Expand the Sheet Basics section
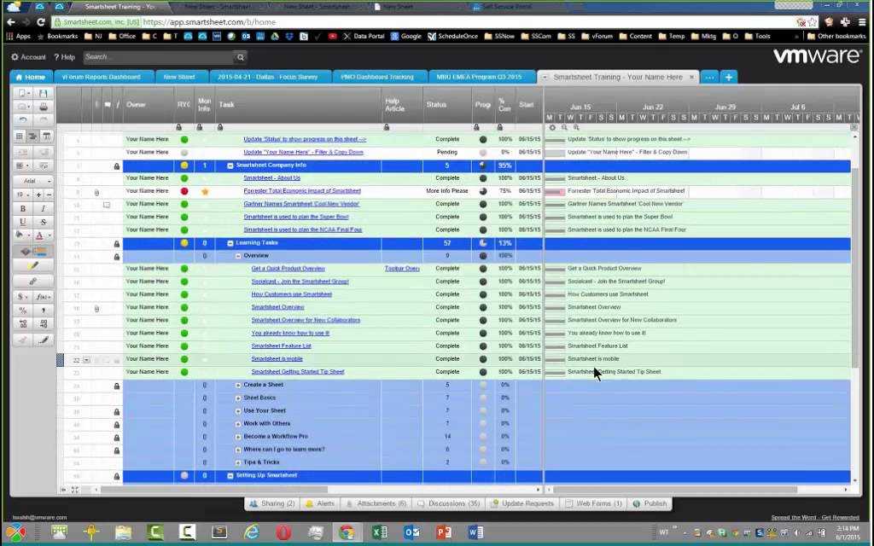Image resolution: width=874 pixels, height=546 pixels. 238,398
